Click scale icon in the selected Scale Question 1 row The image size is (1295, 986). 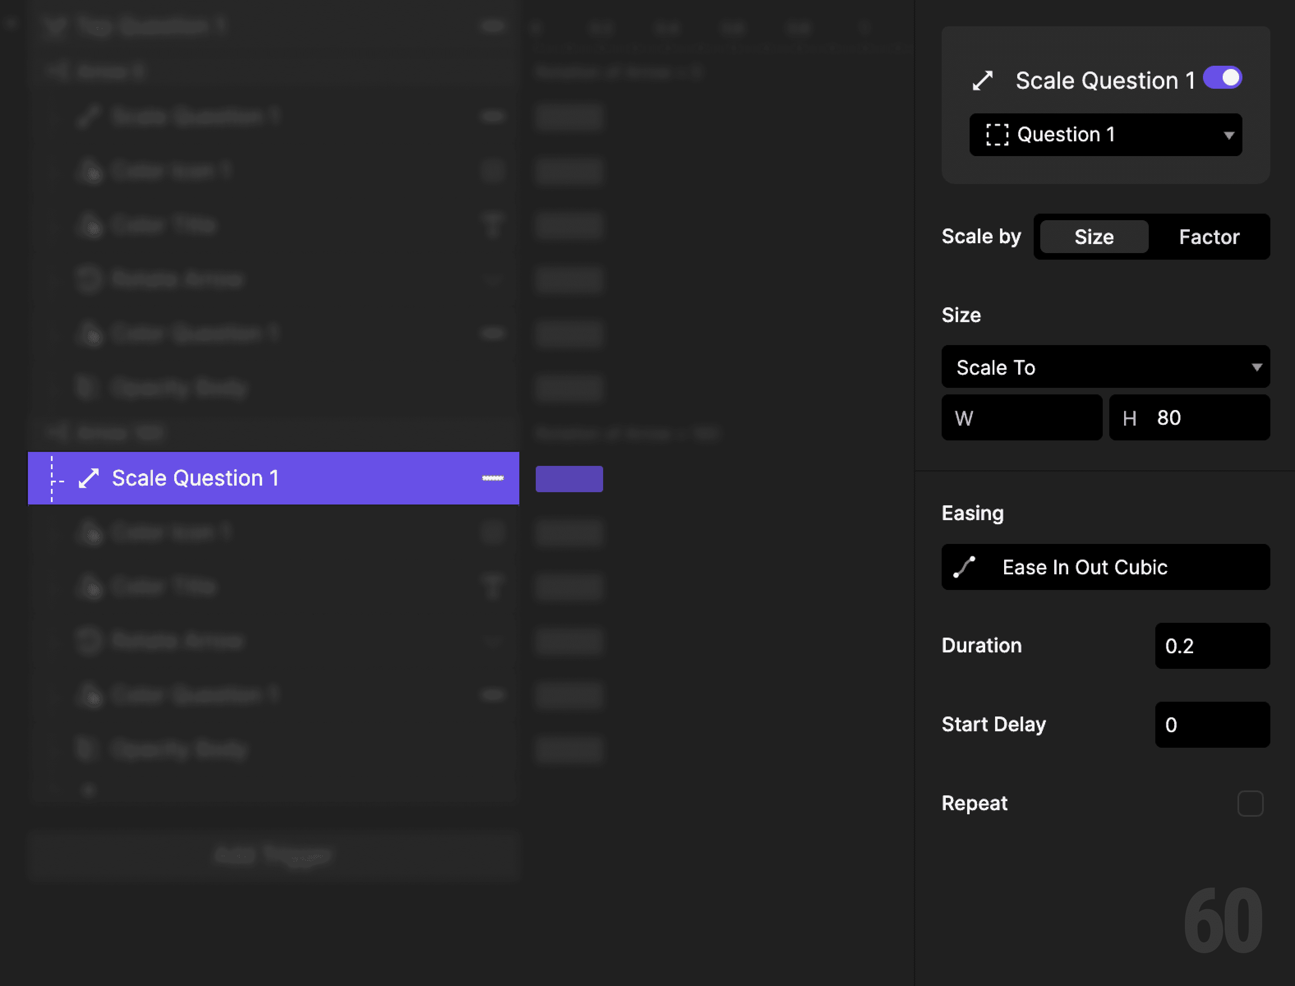click(x=89, y=478)
